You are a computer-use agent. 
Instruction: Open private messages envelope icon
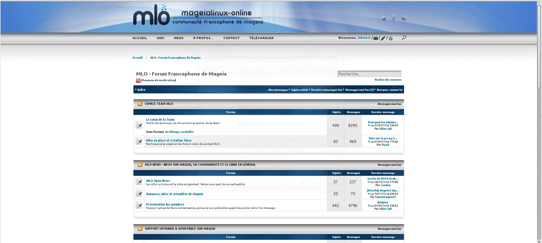[376, 38]
